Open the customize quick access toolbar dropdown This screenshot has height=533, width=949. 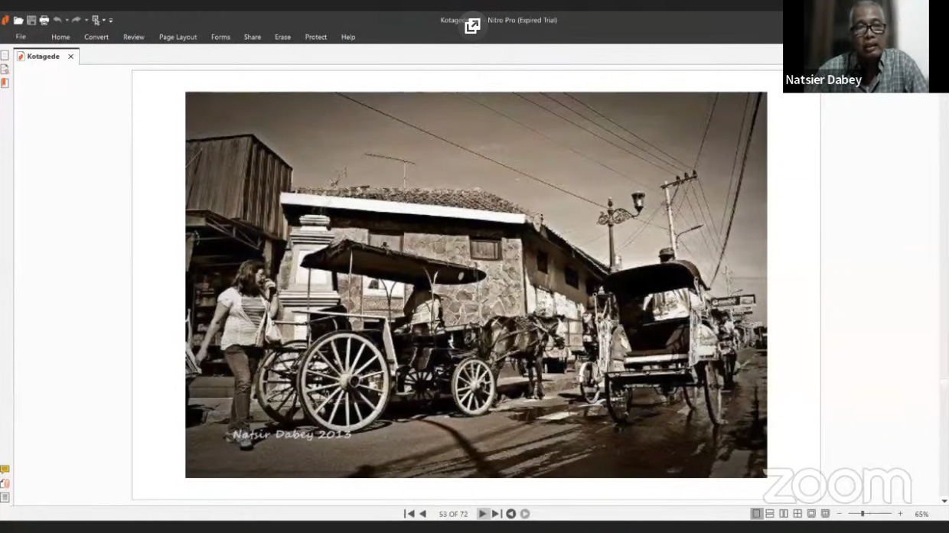(x=112, y=21)
